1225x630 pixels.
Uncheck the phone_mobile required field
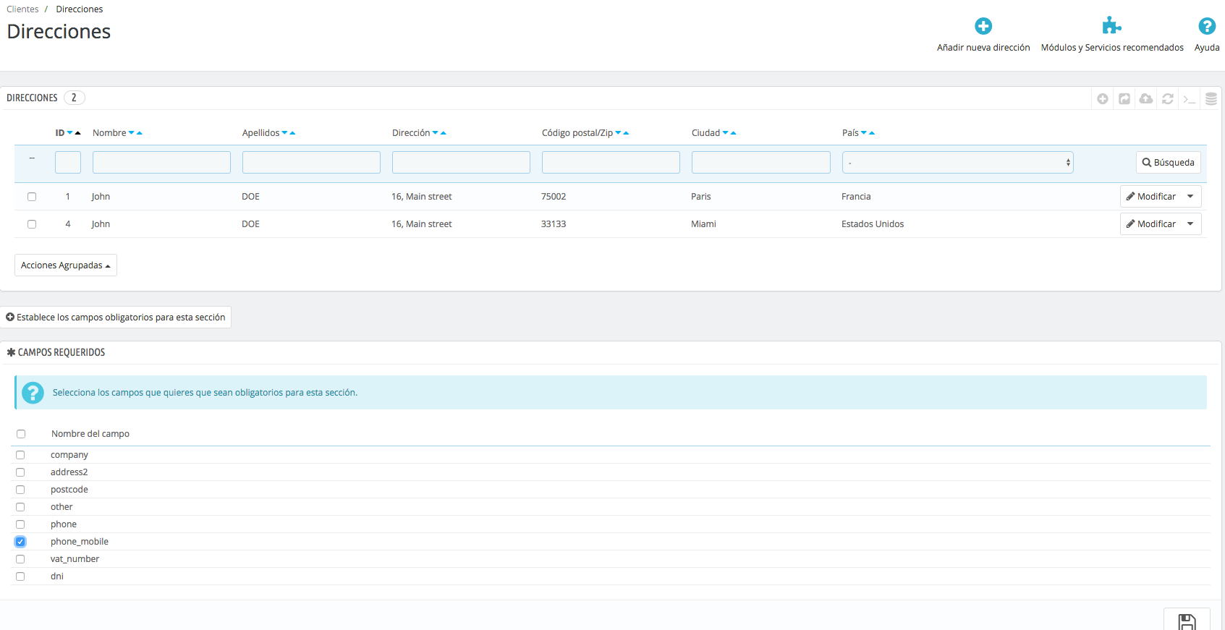pyautogui.click(x=20, y=542)
